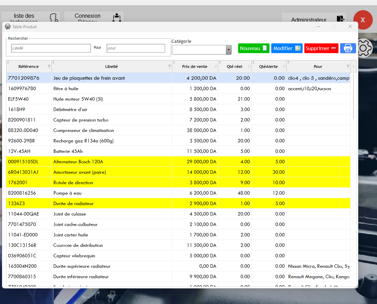Screen dimensions: 377x304
Task: Click the Modifier button
Action: coord(287,48)
